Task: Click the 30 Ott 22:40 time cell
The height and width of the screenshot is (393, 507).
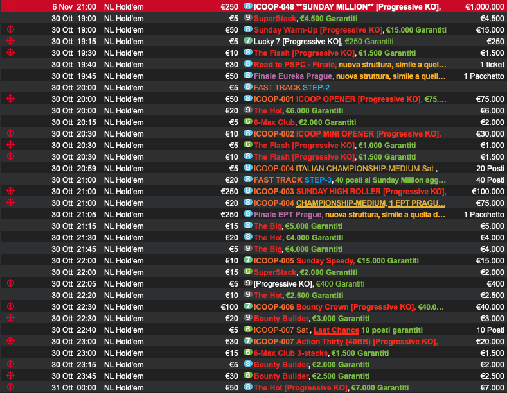Action: pos(74,330)
